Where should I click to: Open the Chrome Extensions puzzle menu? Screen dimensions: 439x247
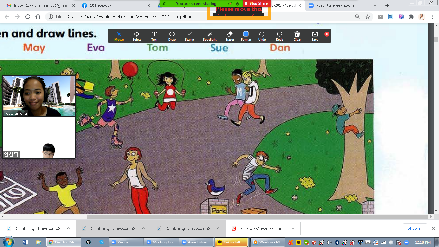[x=411, y=17]
